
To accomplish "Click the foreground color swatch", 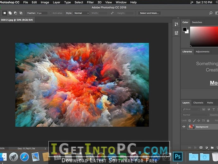I will coord(185,29).
